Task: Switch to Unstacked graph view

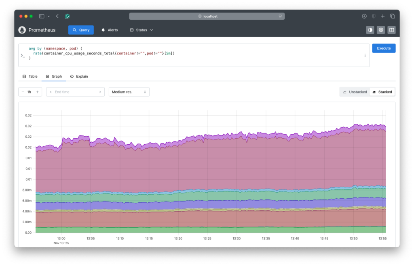Action: click(x=354, y=91)
